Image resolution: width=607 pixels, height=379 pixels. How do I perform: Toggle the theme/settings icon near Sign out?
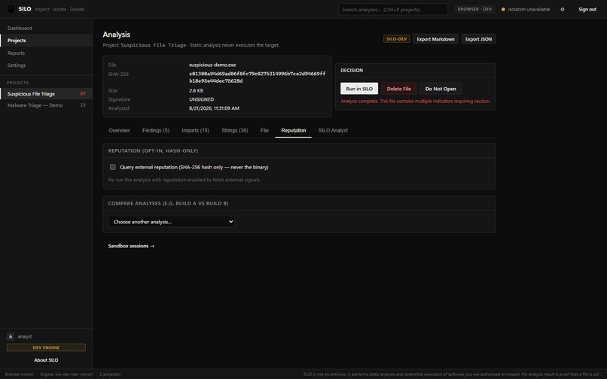tap(563, 9)
